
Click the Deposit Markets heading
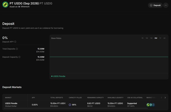12,87
